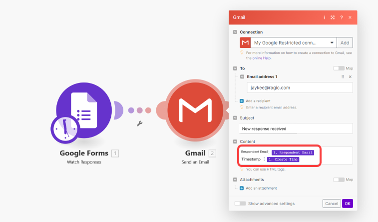
Task: Click the Subject input field
Action: click(296, 128)
